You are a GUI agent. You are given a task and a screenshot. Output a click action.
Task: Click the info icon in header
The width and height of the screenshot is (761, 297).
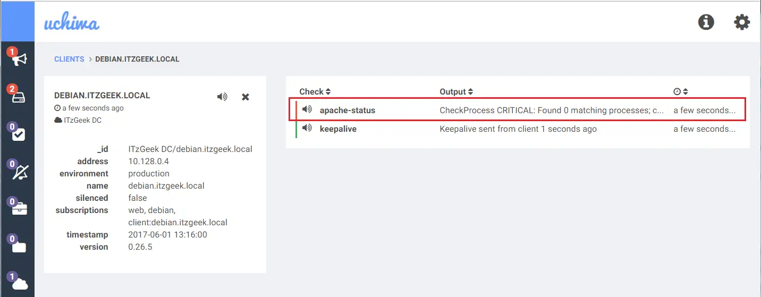[x=706, y=22]
